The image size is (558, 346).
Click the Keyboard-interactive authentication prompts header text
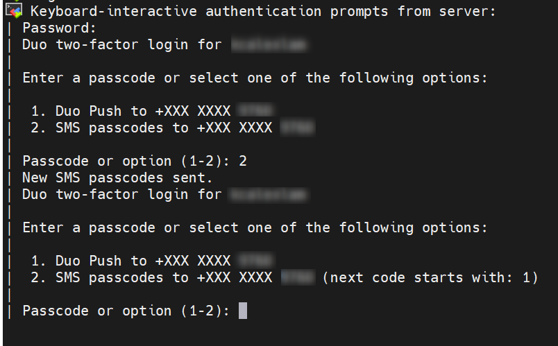(x=262, y=11)
